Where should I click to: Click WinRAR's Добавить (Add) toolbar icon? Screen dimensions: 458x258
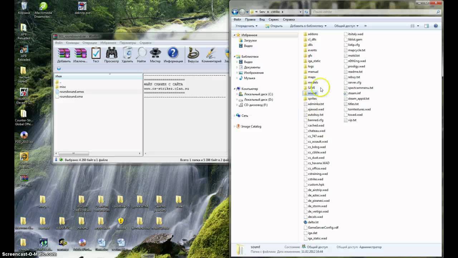coord(64,55)
